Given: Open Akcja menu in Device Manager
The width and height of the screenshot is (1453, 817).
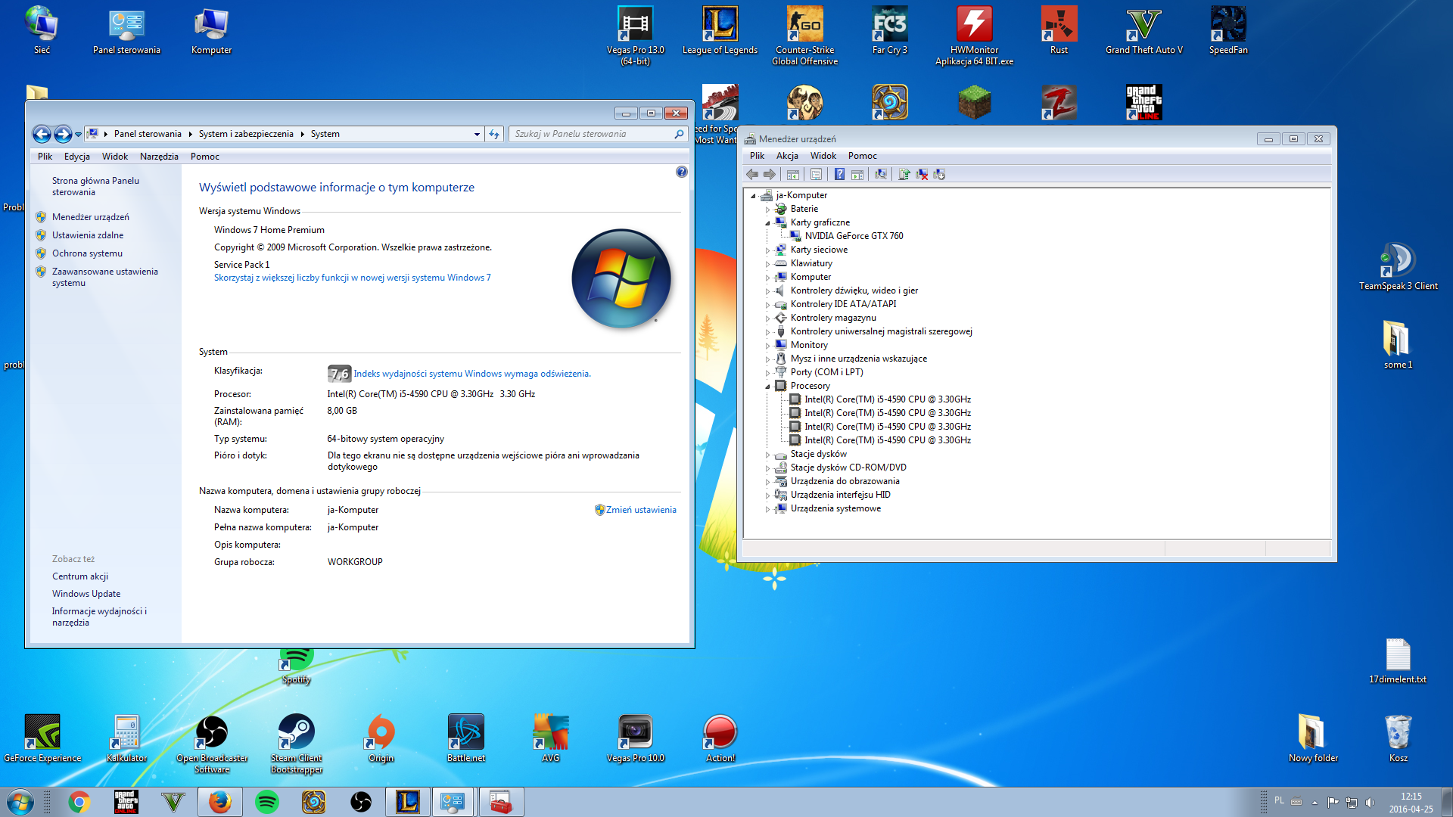Looking at the screenshot, I should tap(787, 156).
